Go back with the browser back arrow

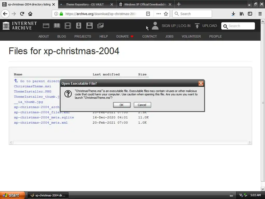point(5,14)
